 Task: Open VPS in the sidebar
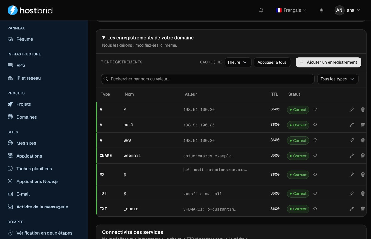point(16,65)
